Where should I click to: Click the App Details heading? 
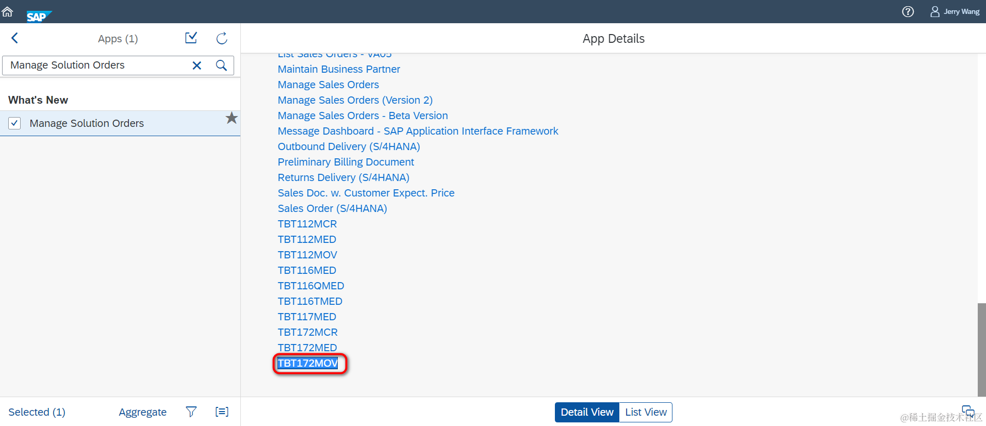point(614,39)
